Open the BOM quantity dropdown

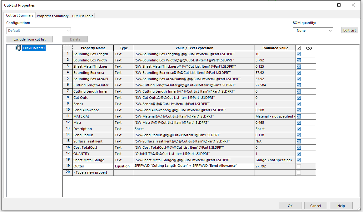click(x=313, y=31)
